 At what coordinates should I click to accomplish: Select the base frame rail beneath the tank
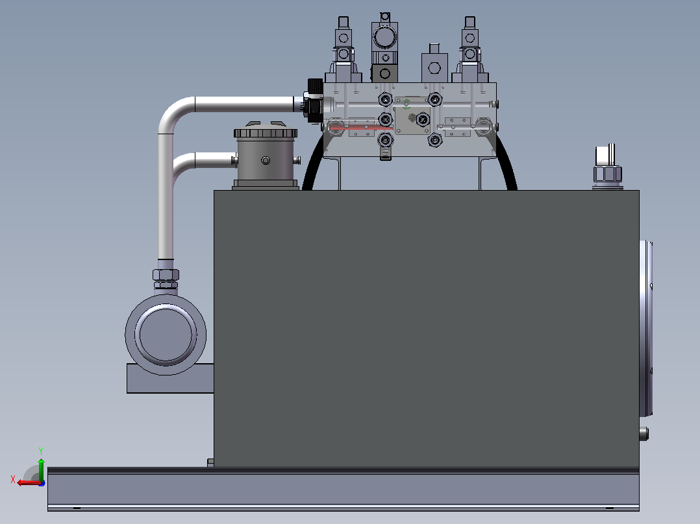pyautogui.click(x=344, y=489)
